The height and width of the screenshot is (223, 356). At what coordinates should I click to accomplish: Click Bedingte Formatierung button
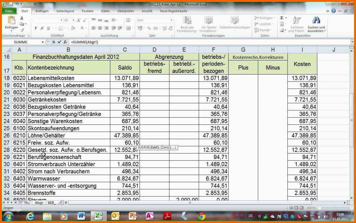tap(187, 24)
